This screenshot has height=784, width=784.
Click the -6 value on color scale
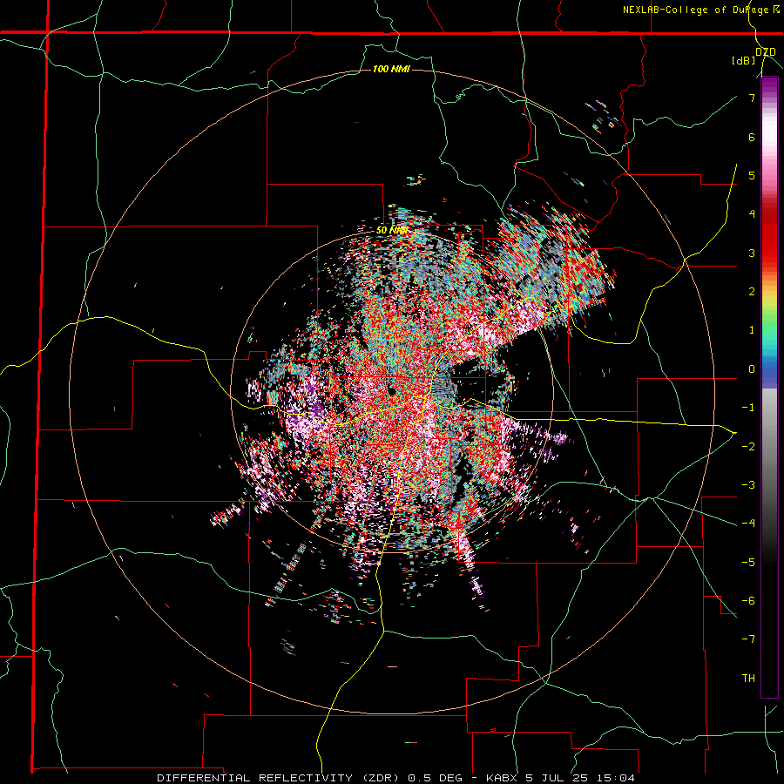point(748,600)
